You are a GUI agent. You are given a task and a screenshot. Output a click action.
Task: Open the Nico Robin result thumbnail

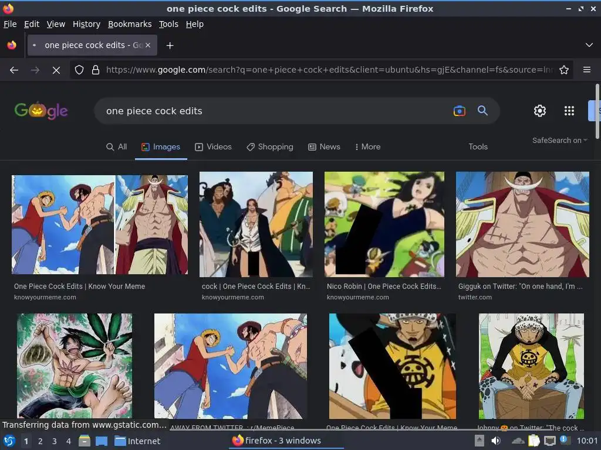coord(384,224)
